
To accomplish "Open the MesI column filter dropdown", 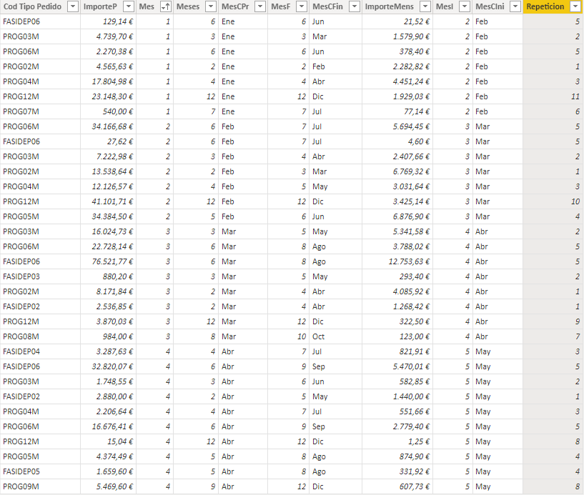I will (x=465, y=6).
